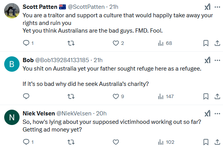
Task: Open the 21h timestamp on Bob's tweet
Action: point(98,60)
